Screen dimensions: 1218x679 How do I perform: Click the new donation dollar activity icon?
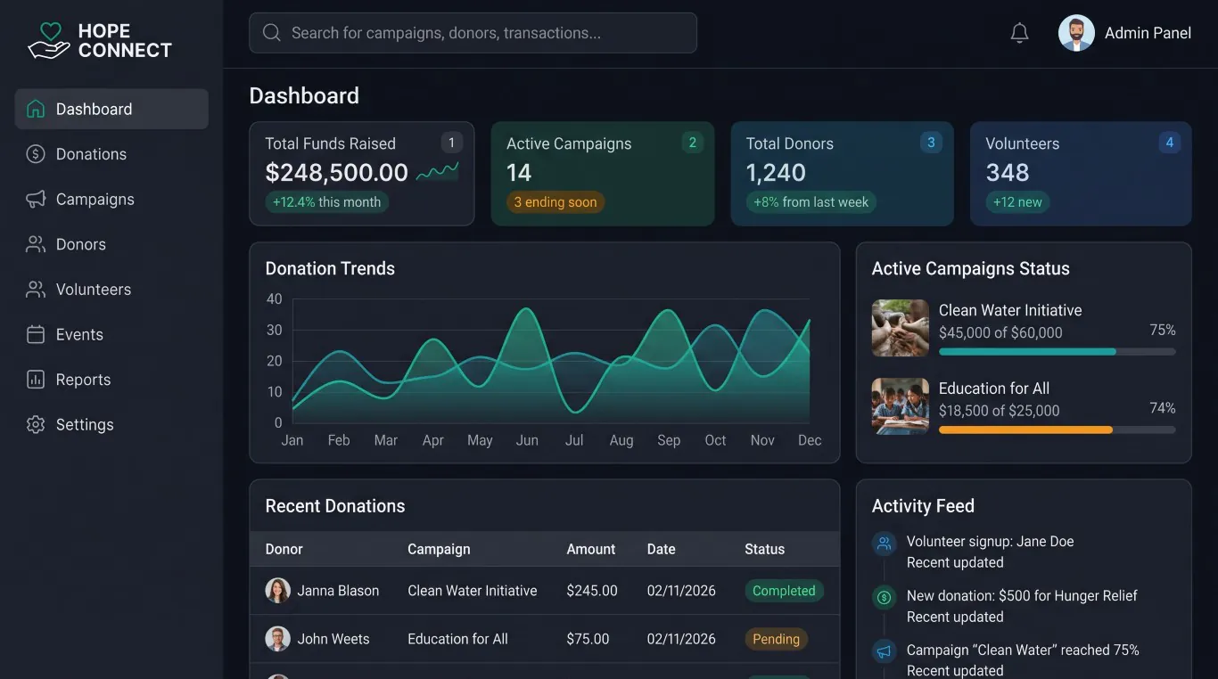pyautogui.click(x=885, y=597)
